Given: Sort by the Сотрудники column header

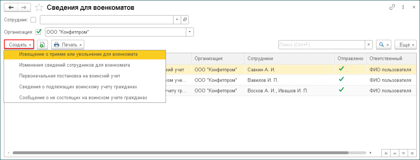Looking at the screenshot, I should [x=289, y=59].
